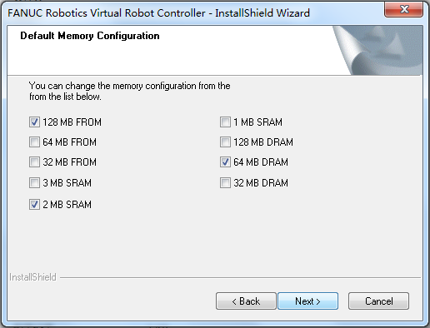The height and width of the screenshot is (328, 430).
Task: Click the 2 MB SRAM label
Action: point(67,205)
